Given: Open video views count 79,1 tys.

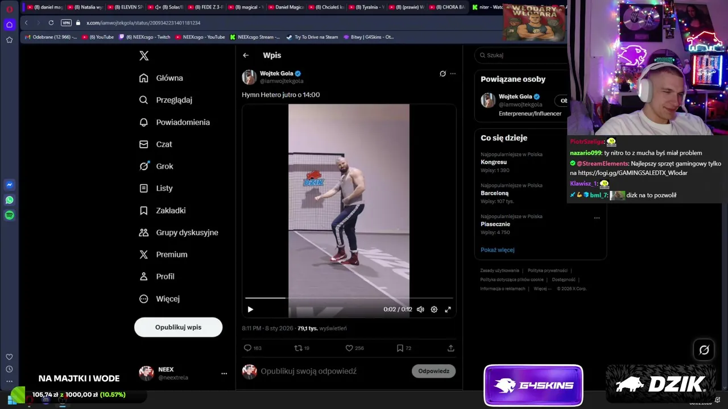Looking at the screenshot, I should [x=322, y=328].
